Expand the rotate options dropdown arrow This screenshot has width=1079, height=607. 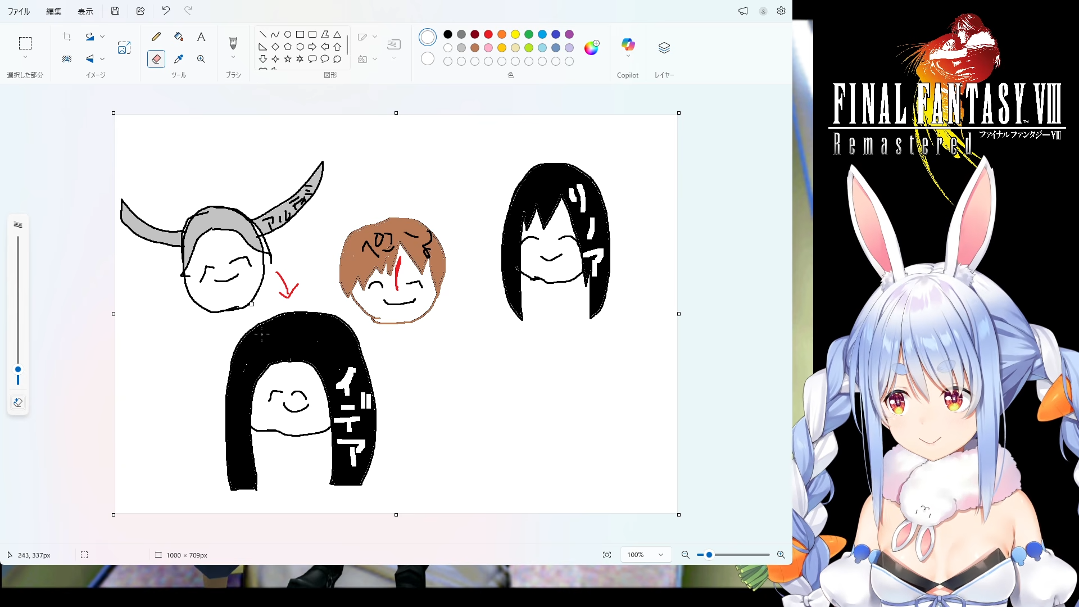pyautogui.click(x=102, y=37)
